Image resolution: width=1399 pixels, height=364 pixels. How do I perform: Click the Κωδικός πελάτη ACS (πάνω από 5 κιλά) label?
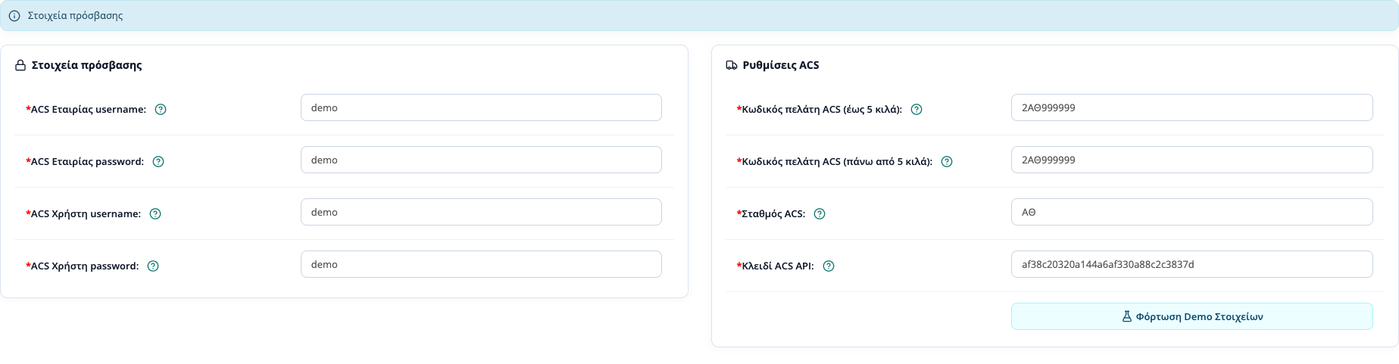click(x=835, y=162)
